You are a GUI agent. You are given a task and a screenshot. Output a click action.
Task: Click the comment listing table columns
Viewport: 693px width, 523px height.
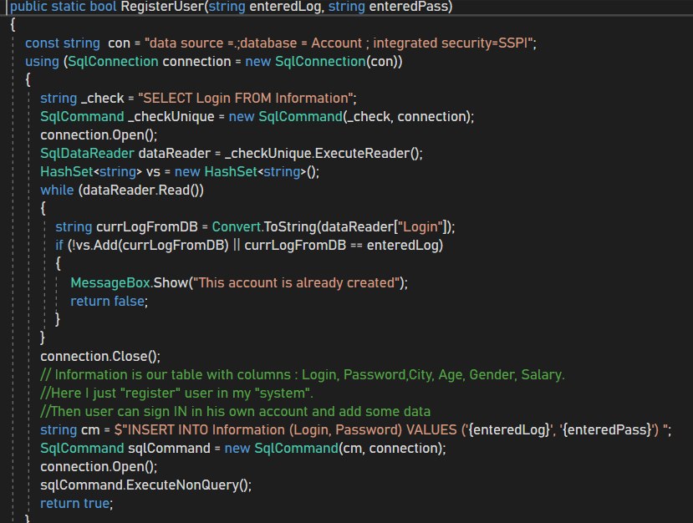[x=303, y=373]
